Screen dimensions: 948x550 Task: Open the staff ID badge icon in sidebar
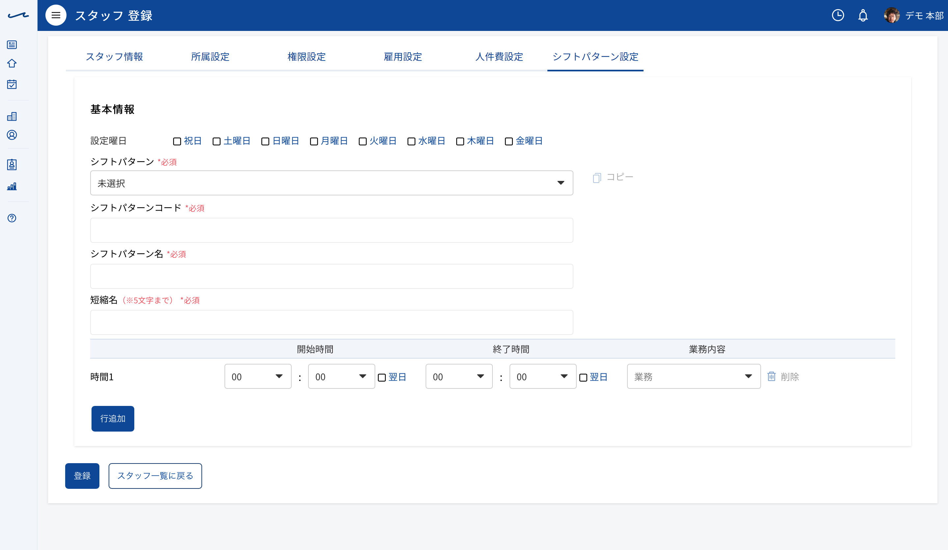click(12, 165)
